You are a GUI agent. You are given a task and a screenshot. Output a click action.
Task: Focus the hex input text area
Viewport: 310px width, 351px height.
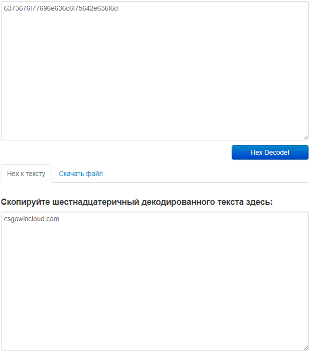pos(154,72)
